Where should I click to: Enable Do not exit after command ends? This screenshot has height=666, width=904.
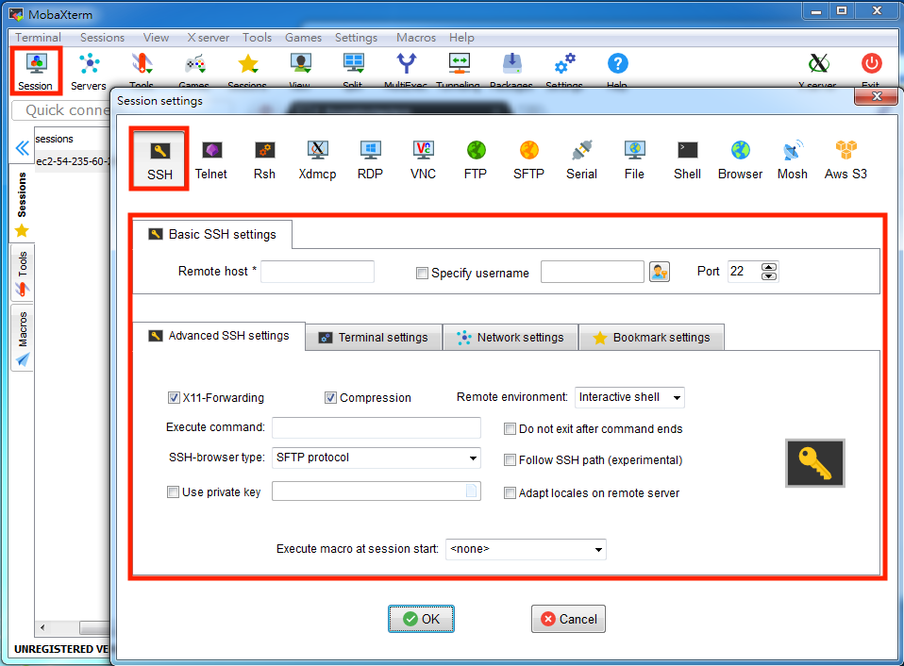(510, 428)
